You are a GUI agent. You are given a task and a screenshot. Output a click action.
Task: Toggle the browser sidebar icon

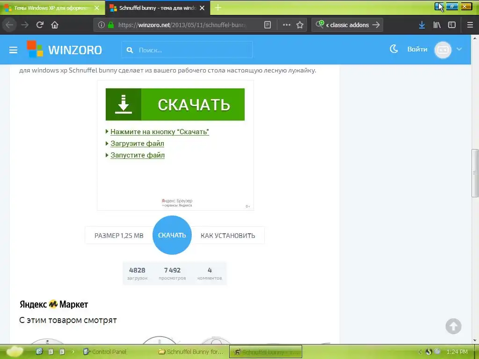[452, 25]
